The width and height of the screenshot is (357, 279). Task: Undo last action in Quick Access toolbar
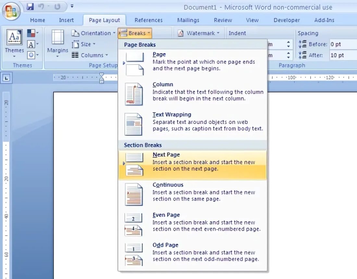point(41,6)
